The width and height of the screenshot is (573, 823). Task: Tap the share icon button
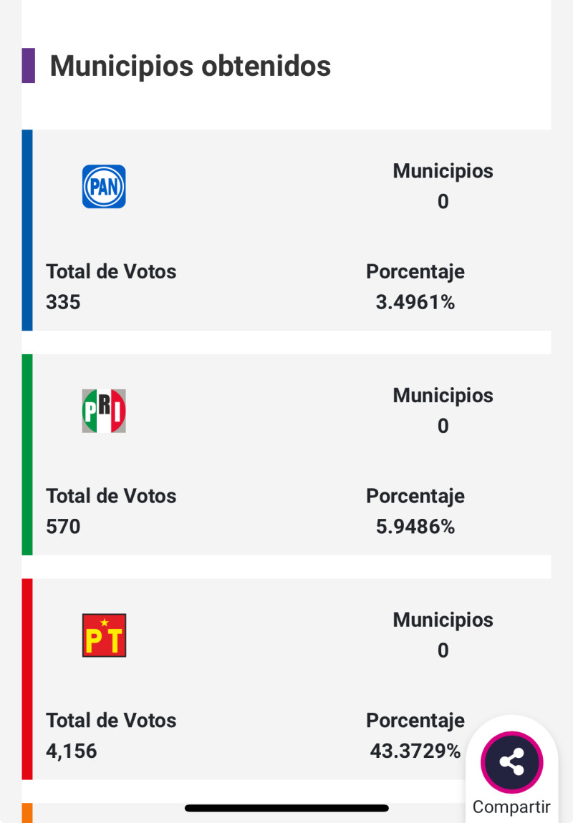pos(511,762)
